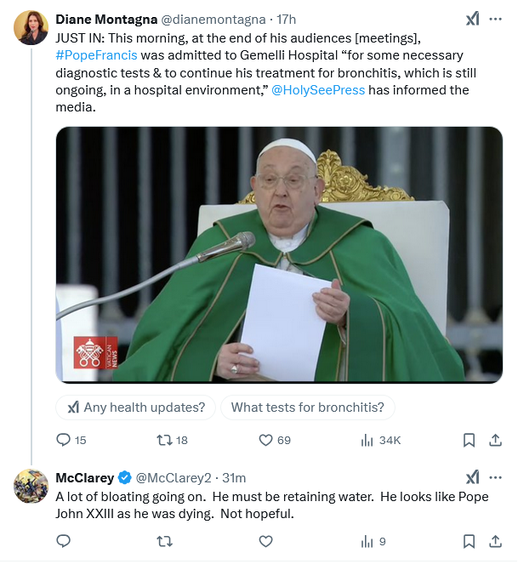Reply to McClarey's comment
The width and height of the screenshot is (518, 570).
pyautogui.click(x=63, y=540)
